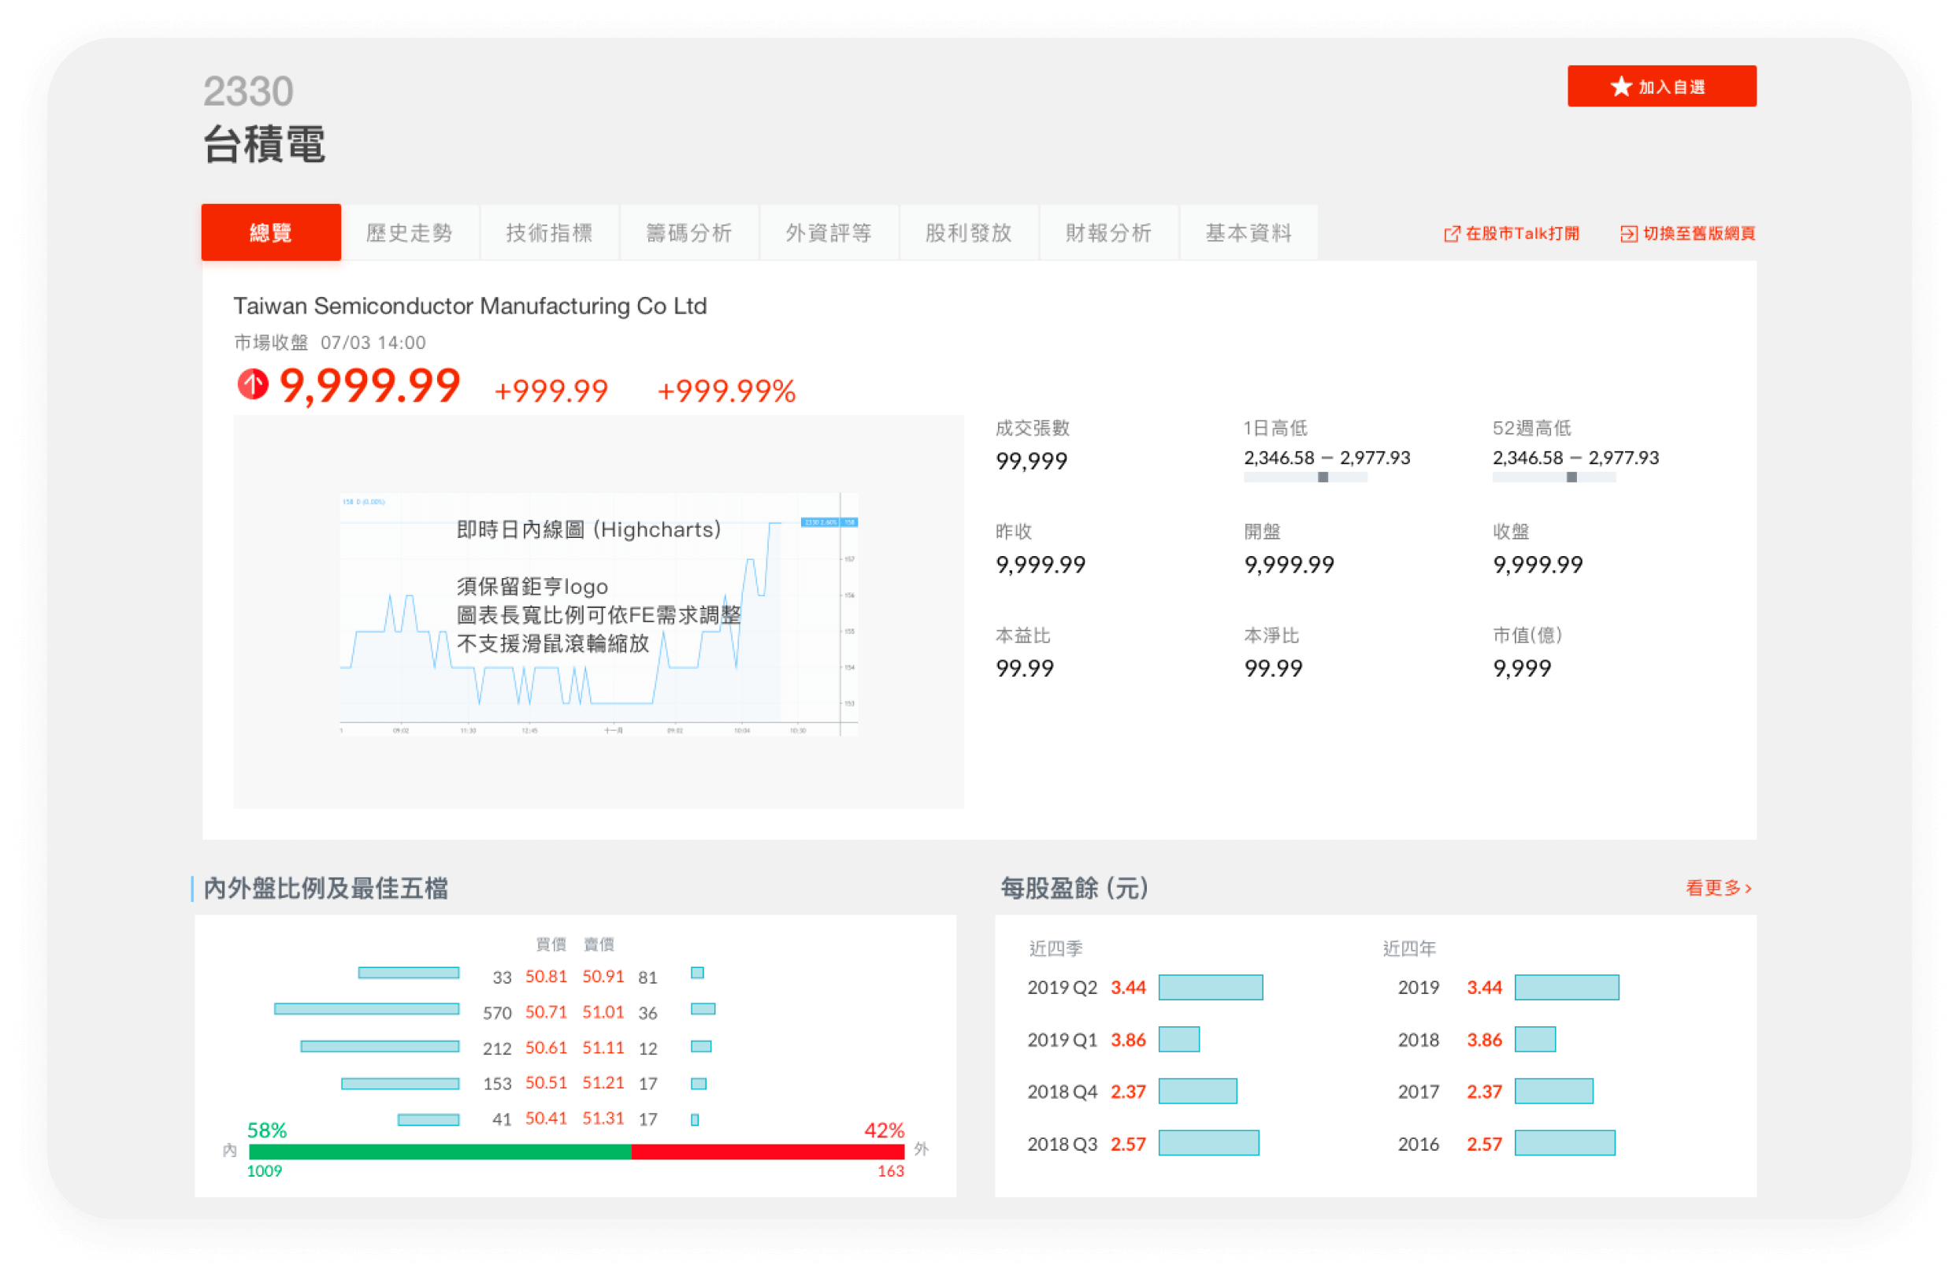Click the 52週高低 range slider marker
The width and height of the screenshot is (1959, 1276).
[1571, 477]
